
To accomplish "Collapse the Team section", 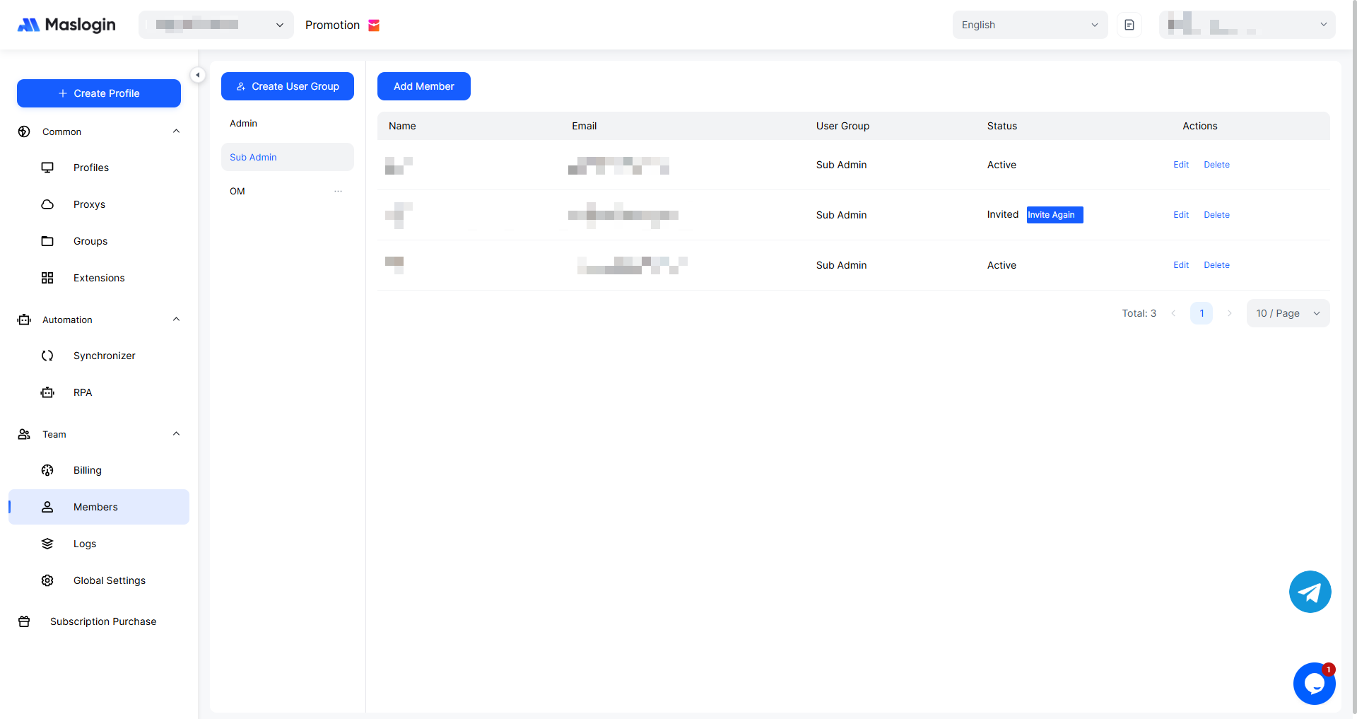I will pyautogui.click(x=177, y=434).
